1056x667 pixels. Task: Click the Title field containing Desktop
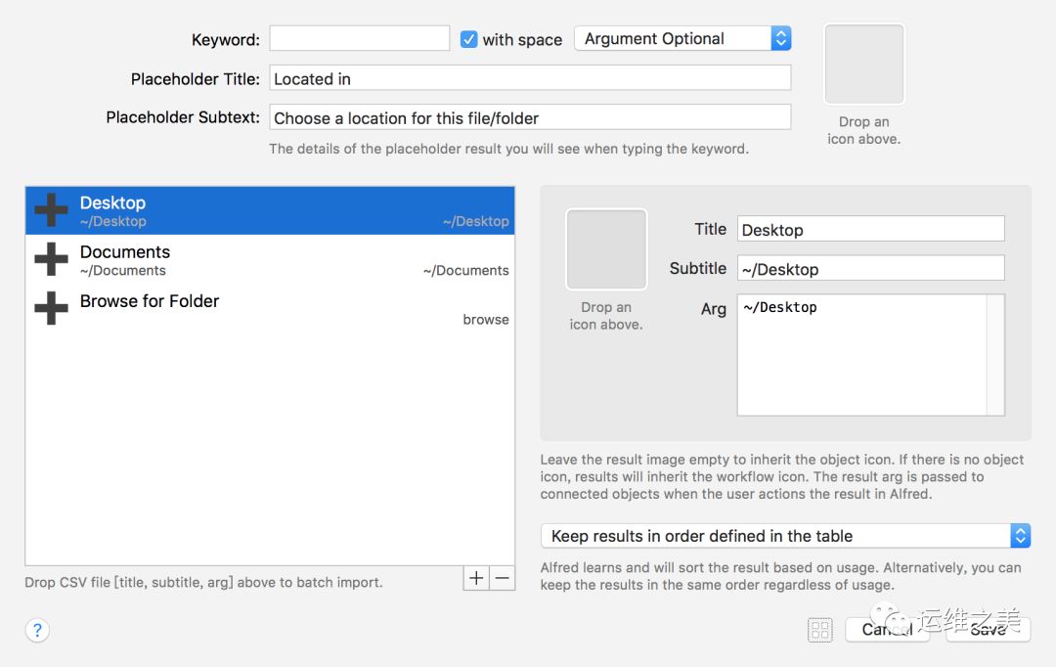pos(871,229)
